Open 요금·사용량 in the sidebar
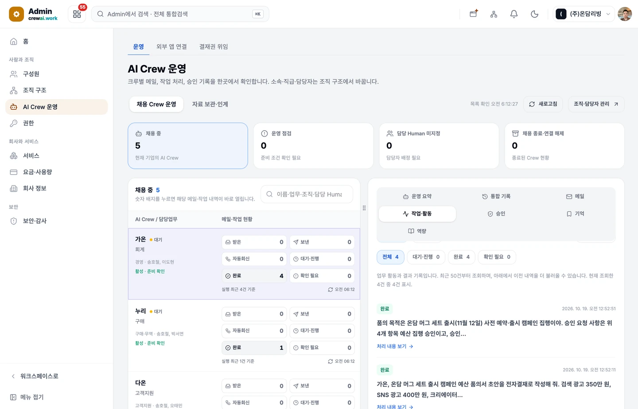 coord(57,172)
